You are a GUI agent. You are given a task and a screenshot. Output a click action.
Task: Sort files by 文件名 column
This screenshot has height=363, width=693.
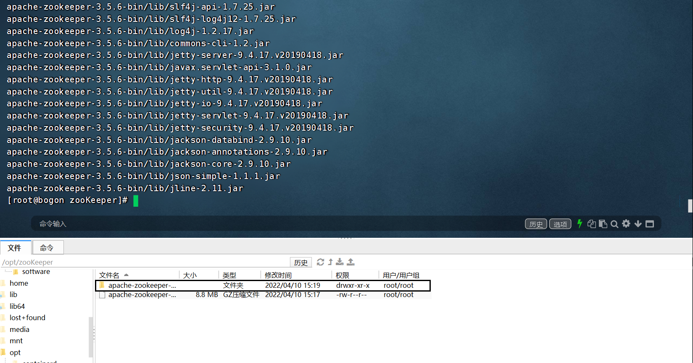click(x=138, y=275)
